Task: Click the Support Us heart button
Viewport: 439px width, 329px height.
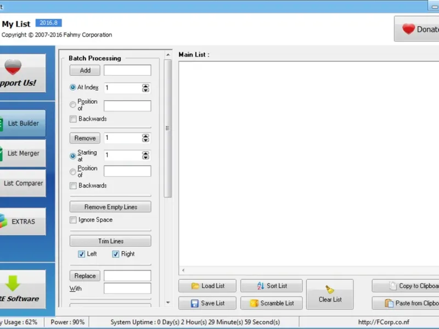Action: [x=22, y=73]
